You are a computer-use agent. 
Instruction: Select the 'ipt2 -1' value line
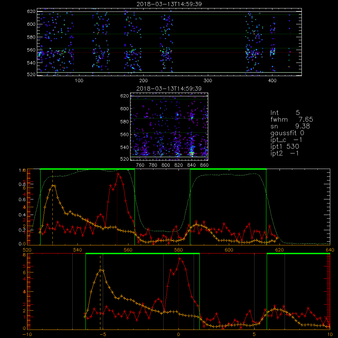pos(285,153)
